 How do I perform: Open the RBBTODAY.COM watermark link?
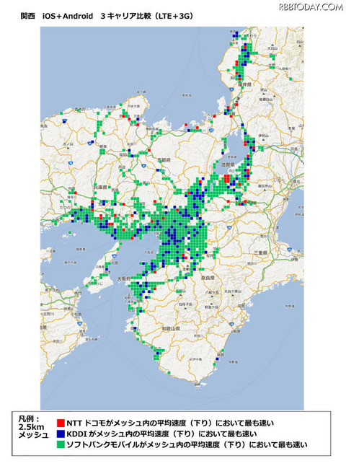(x=311, y=7)
